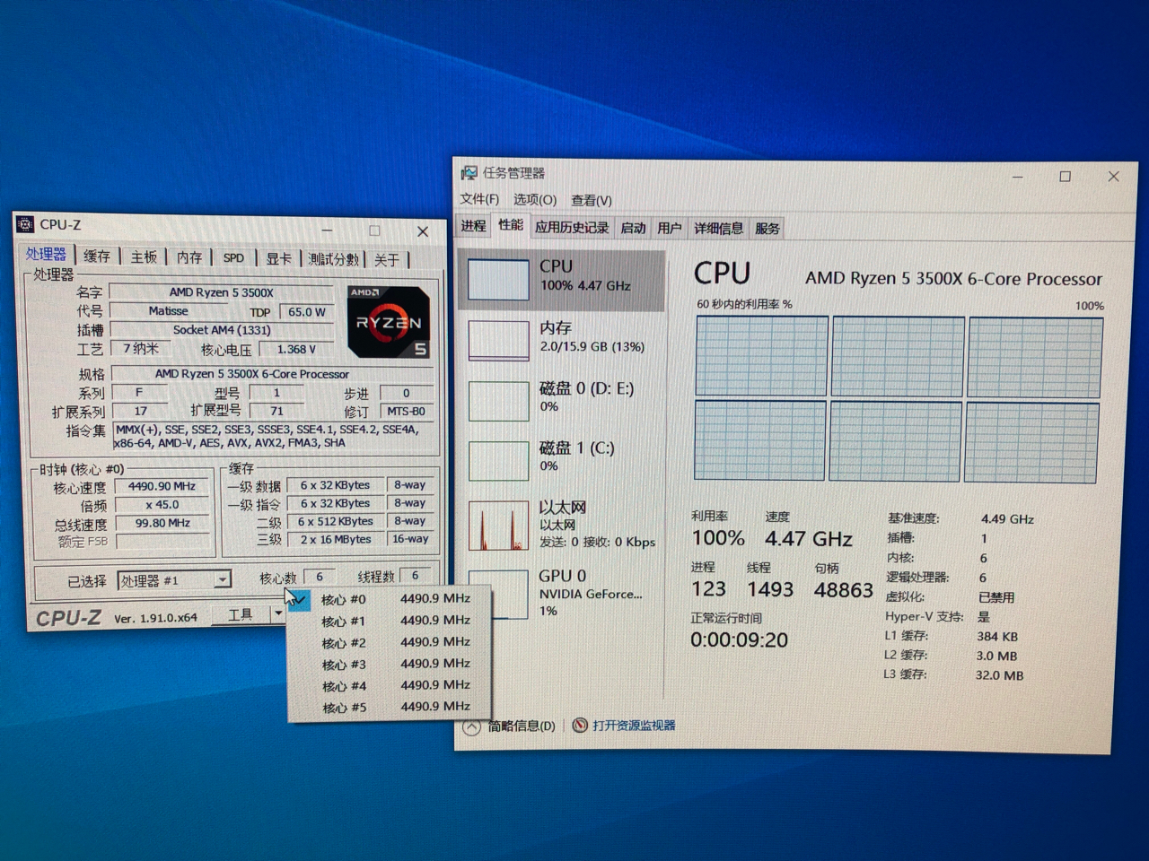Viewport: 1149px width, 861px height.
Task: Click the 总线速度 value 99.80 MHz
Action: tap(162, 523)
